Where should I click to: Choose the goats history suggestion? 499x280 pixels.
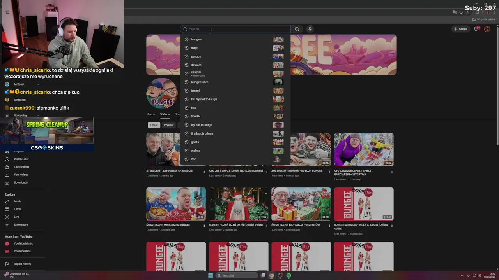[235, 142]
